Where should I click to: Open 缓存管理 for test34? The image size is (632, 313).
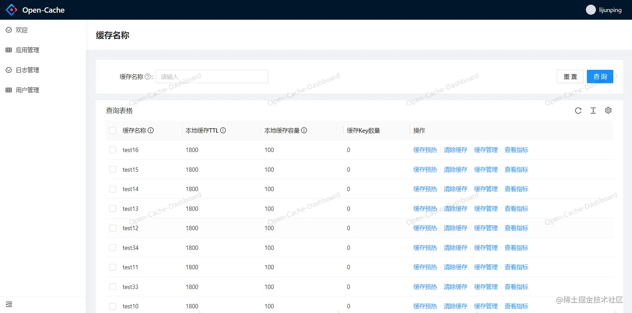tap(486, 248)
